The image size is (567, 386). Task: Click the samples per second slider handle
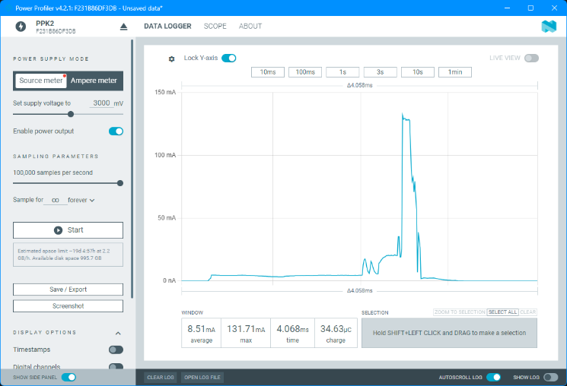click(120, 183)
